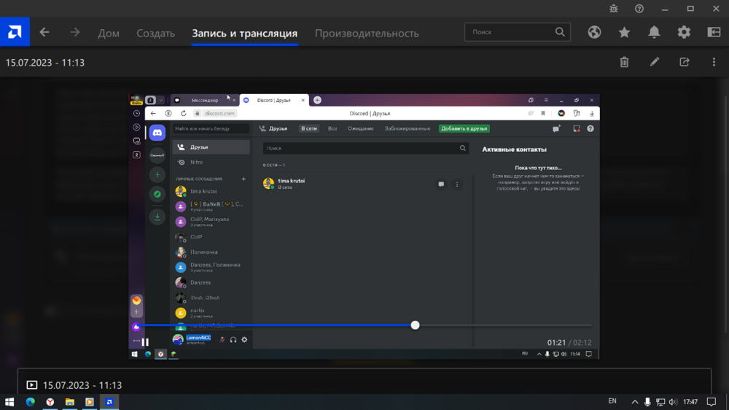The image size is (729, 410).
Task: Go forward with the right arrow
Action: (x=75, y=32)
